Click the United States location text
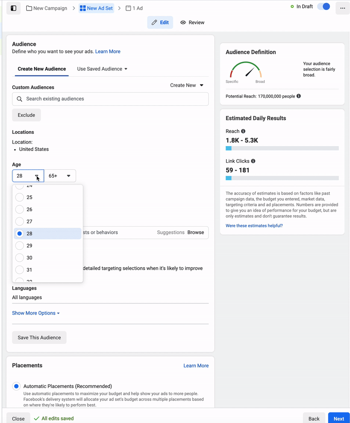The image size is (350, 423). (34, 149)
